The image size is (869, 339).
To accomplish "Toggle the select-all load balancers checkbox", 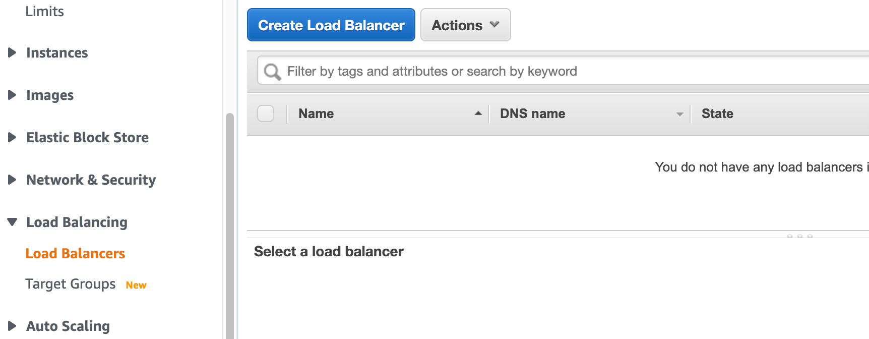I will point(266,114).
